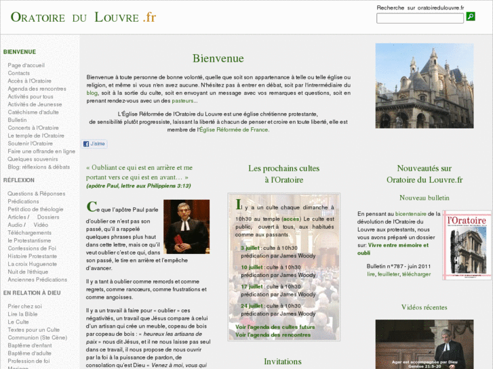The image size is (493, 369).
Task: Open the l'Oratoire bulletin cover image
Action: 467,245
